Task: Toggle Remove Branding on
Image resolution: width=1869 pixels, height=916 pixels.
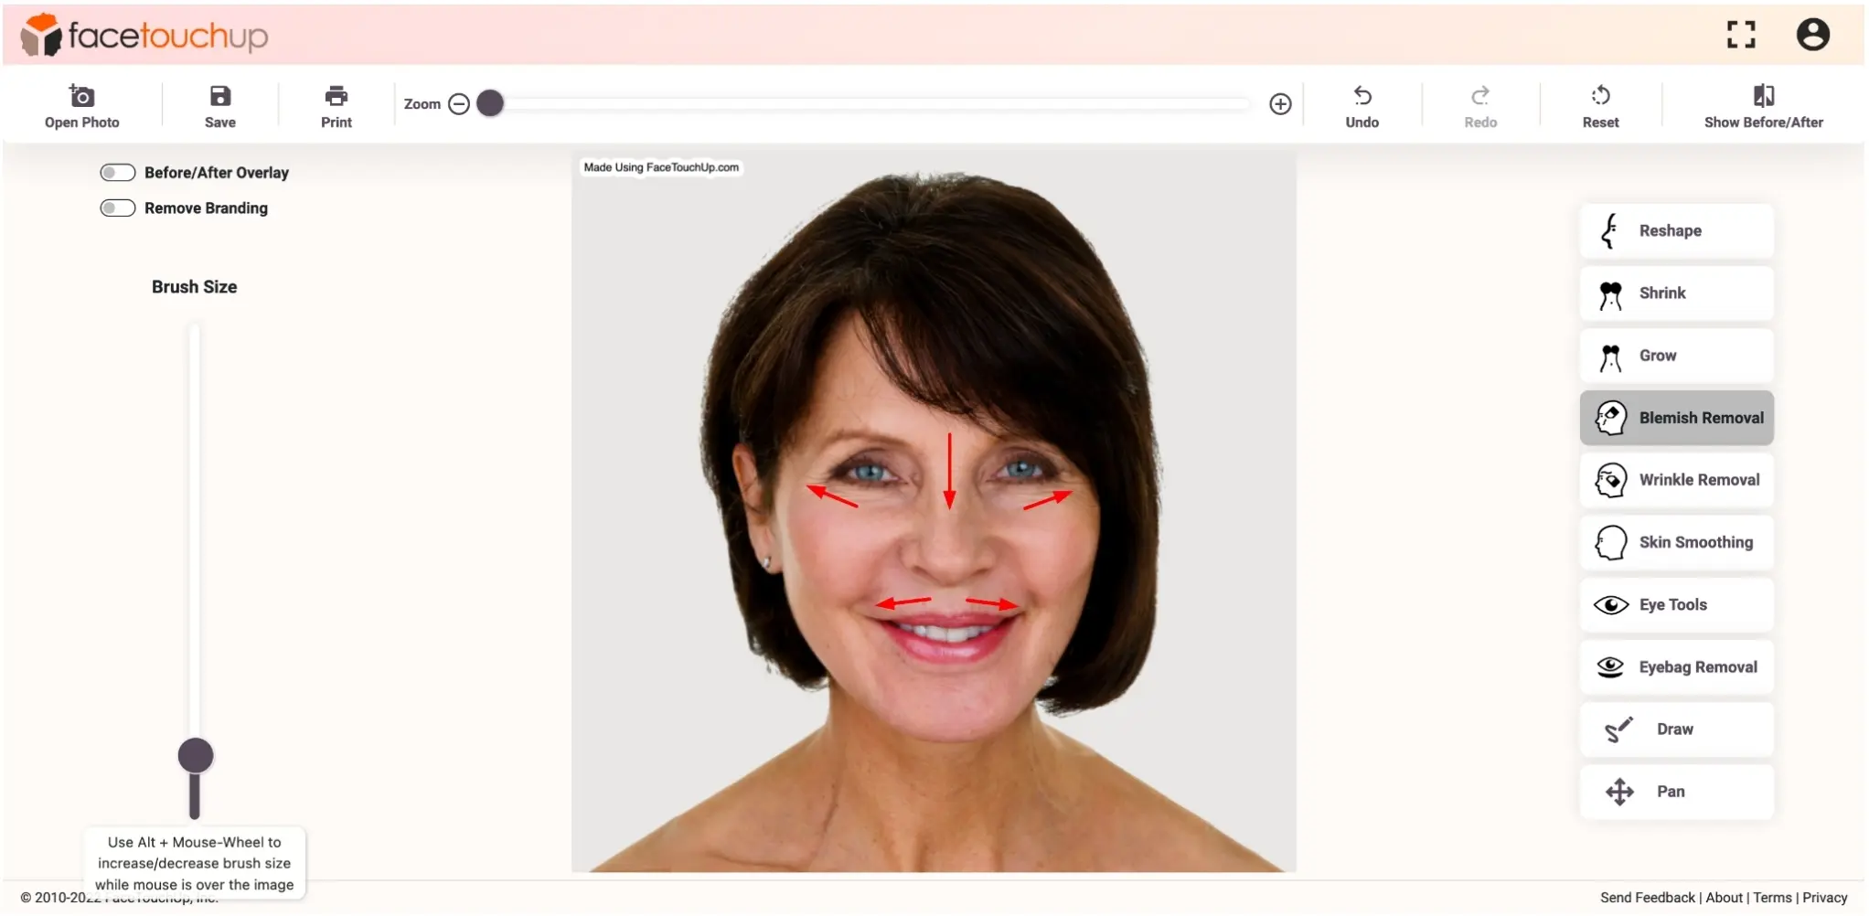Action: pos(117,208)
